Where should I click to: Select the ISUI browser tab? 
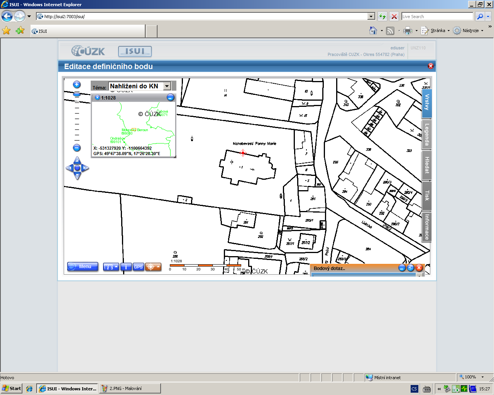(88, 31)
